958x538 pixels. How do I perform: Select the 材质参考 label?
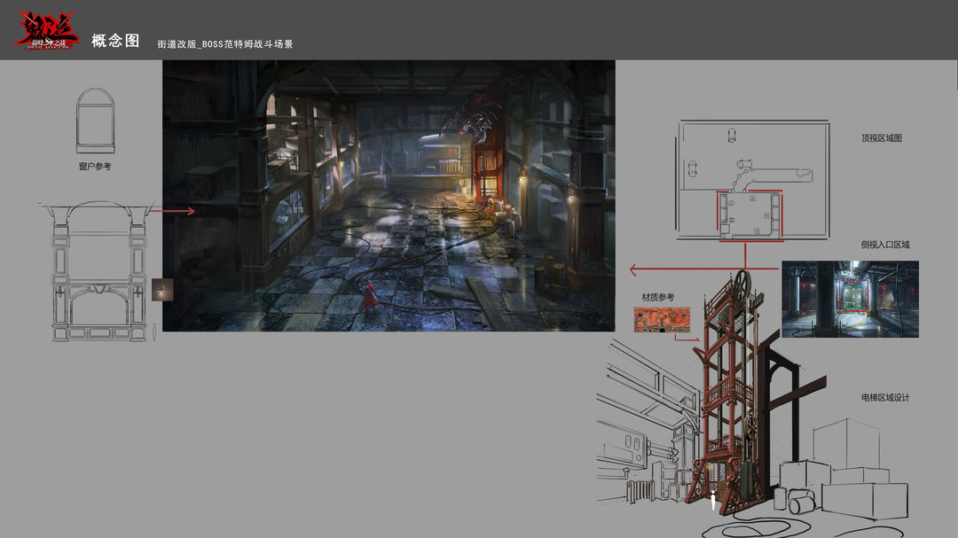coord(657,298)
